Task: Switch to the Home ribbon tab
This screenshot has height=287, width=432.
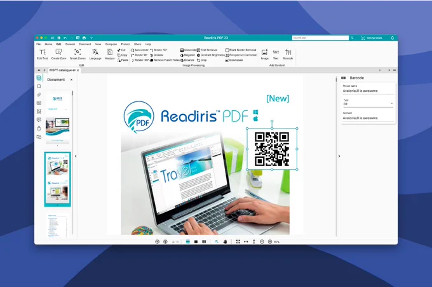Action: (x=48, y=44)
